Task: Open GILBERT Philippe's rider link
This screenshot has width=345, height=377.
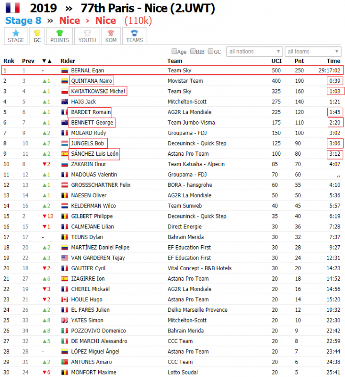Action: click(x=92, y=216)
